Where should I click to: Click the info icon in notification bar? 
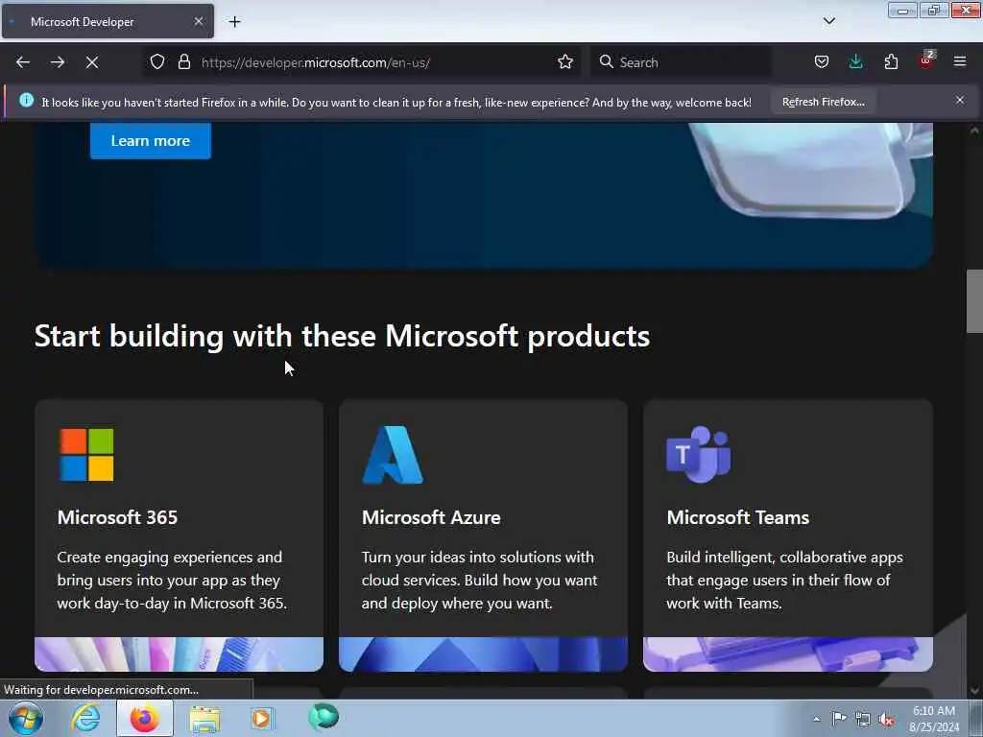click(x=26, y=100)
